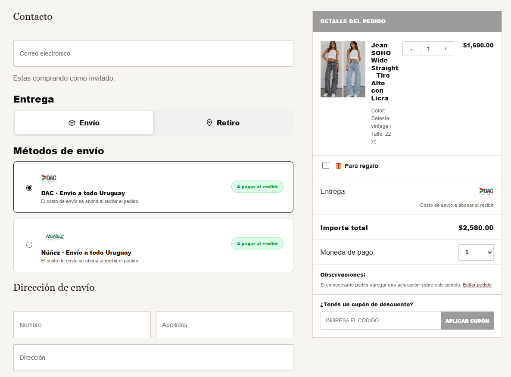Viewport: 511px width, 377px height.
Task: Click the coupon code input field
Action: [381, 321]
